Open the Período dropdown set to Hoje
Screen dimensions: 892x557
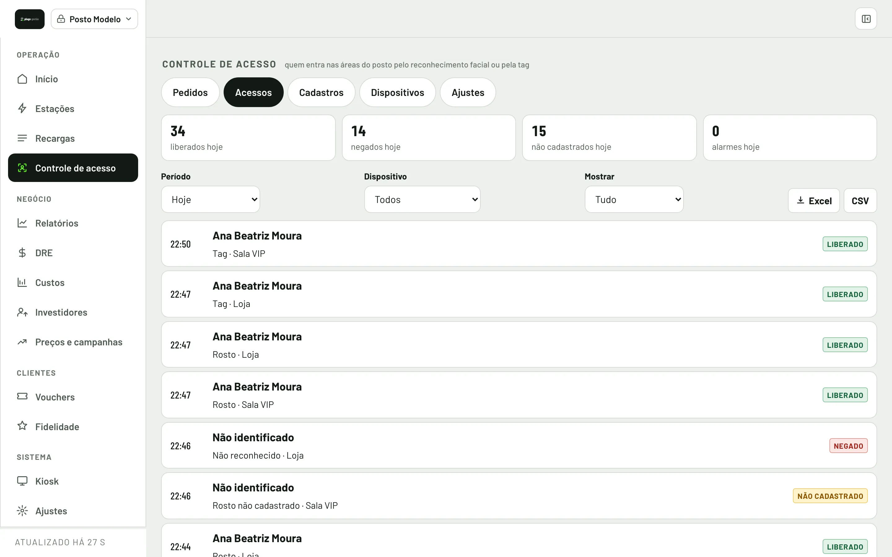211,199
